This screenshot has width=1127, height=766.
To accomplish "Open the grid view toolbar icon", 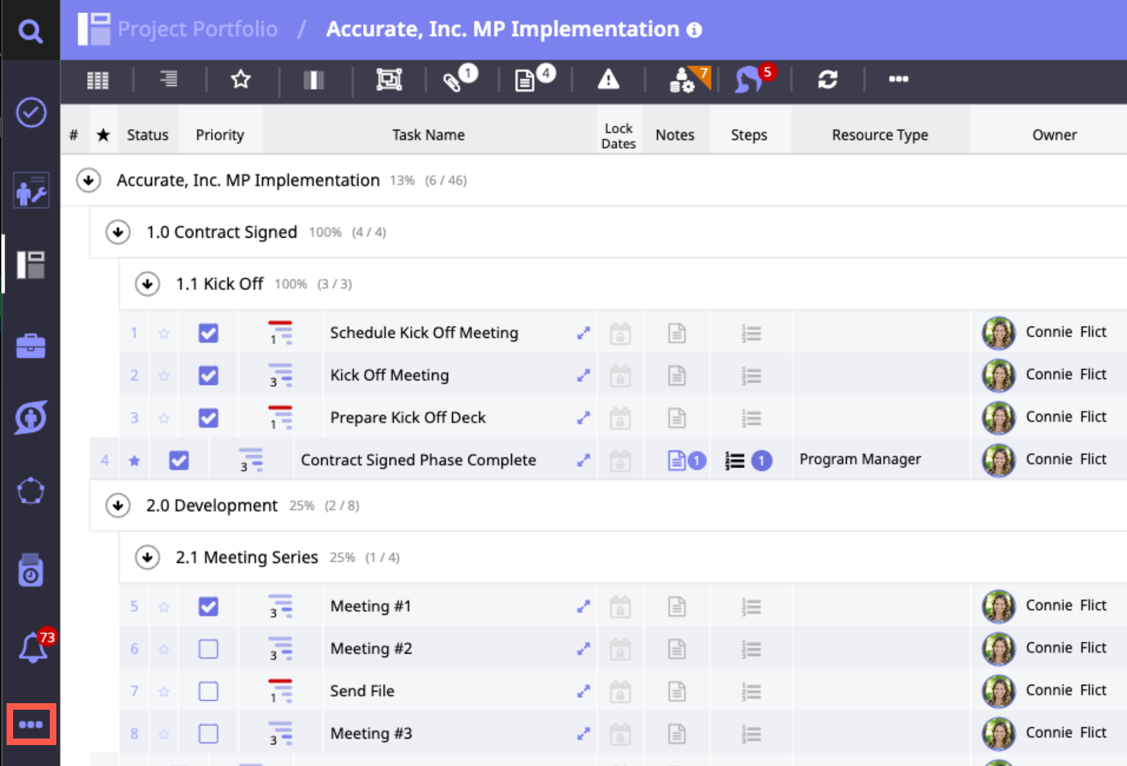I will pos(98,81).
